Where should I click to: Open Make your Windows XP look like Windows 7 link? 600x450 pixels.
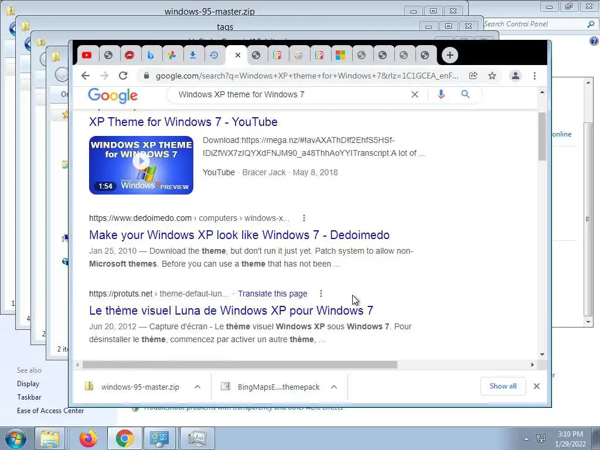tap(239, 235)
